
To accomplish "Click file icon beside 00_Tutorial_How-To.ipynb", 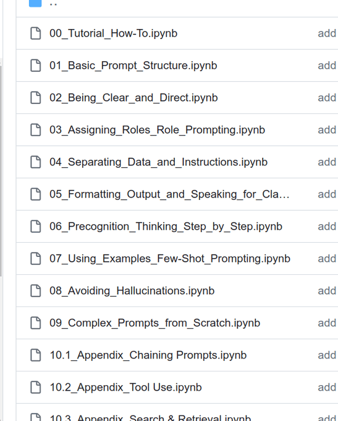I will click(35, 33).
